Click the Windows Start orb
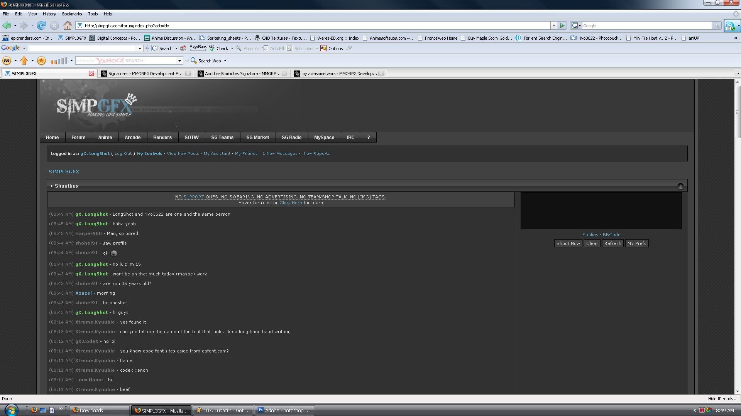This screenshot has height=416, width=741. [11, 410]
